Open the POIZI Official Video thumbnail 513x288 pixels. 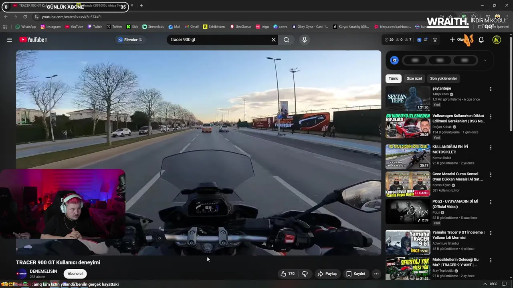coord(408,211)
